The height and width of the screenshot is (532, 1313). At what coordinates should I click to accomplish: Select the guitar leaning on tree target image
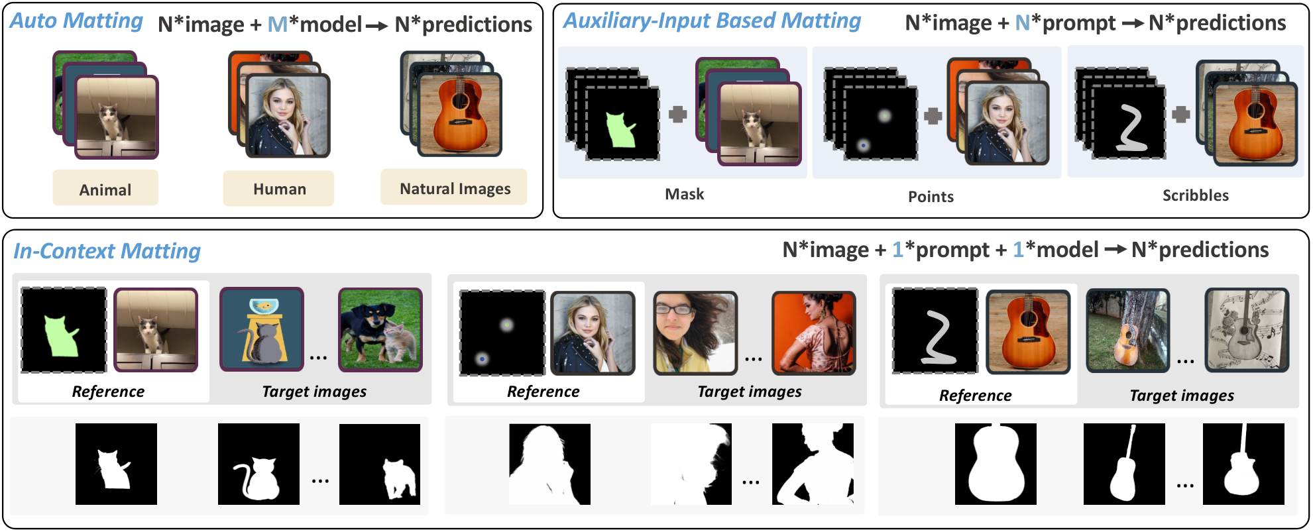coord(1127,329)
